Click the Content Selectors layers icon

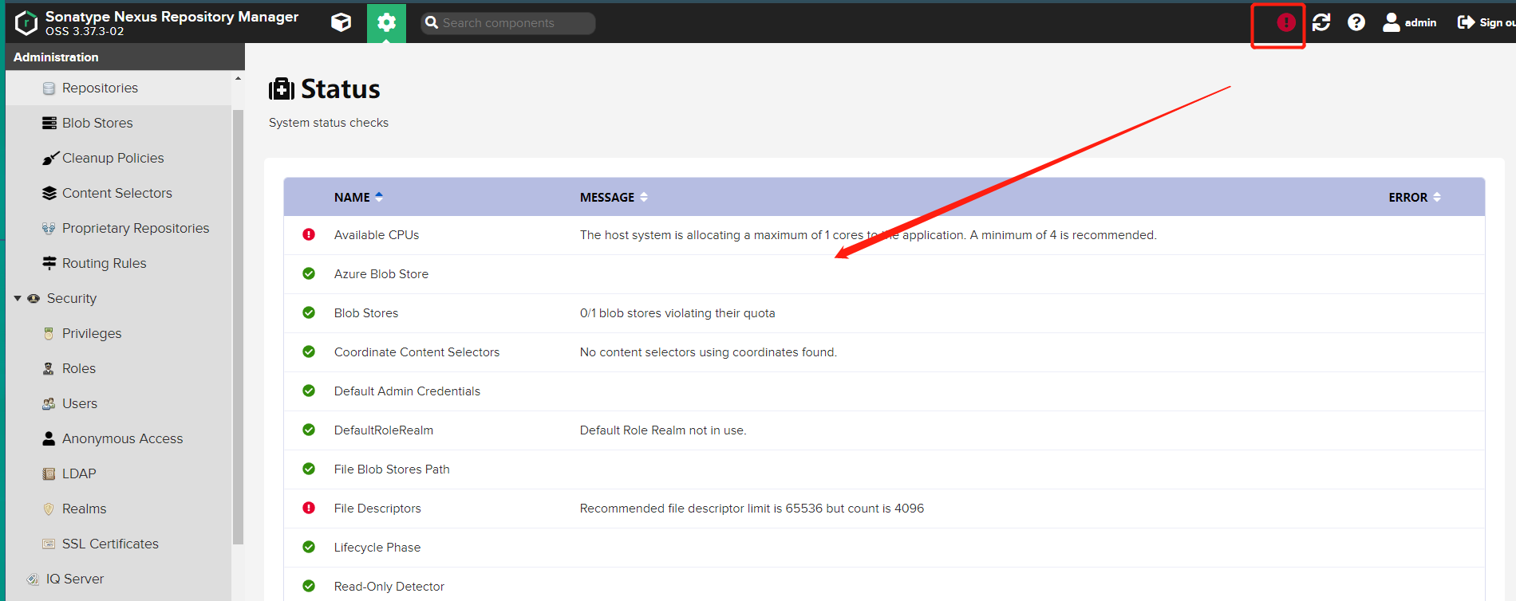pos(49,193)
